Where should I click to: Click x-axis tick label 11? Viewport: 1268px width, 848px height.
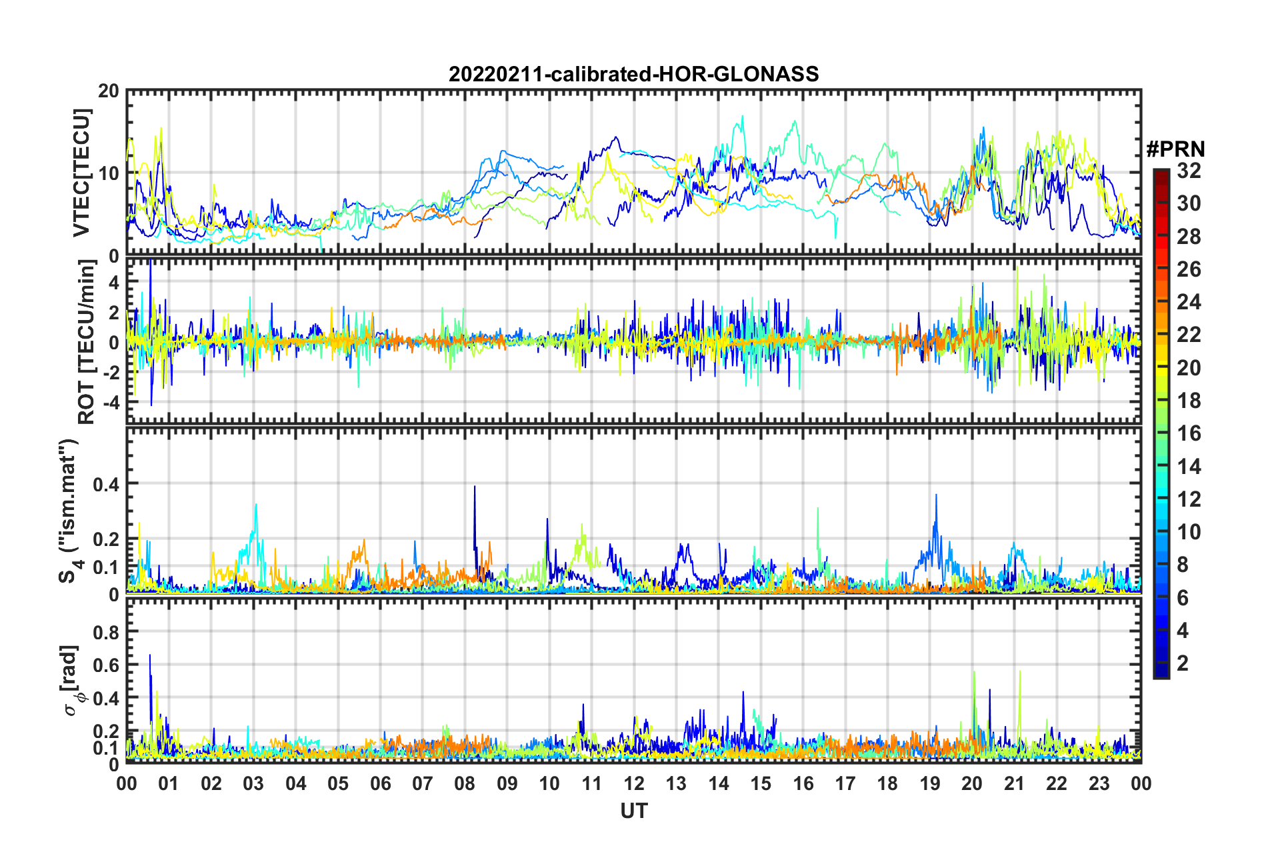(x=592, y=783)
